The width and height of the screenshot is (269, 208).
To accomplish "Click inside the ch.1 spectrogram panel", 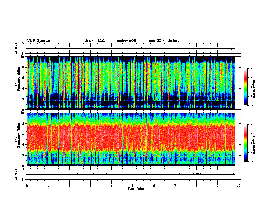I will pyautogui.click(x=131, y=83).
